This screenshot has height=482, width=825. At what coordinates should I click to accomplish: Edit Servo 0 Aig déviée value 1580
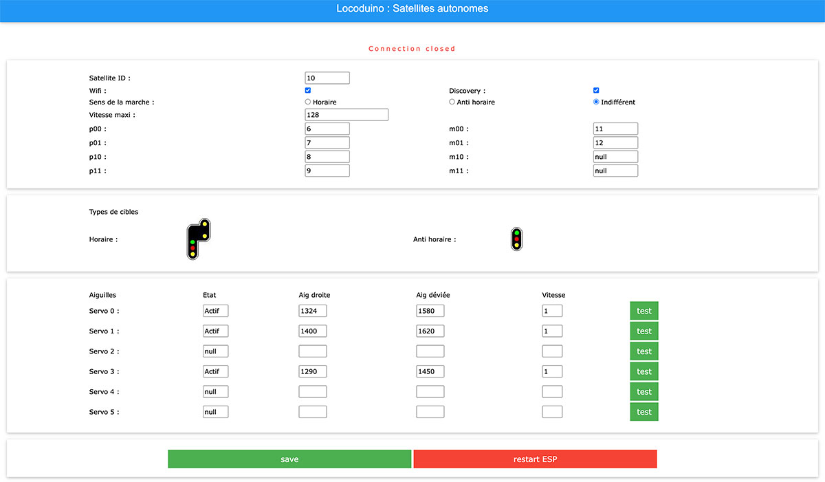430,311
